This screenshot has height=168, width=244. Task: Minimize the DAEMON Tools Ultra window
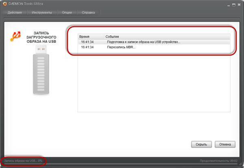pos(229,5)
